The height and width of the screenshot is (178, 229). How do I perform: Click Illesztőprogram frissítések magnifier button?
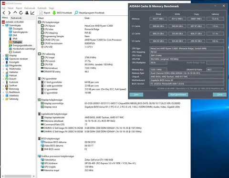coord(90,13)
